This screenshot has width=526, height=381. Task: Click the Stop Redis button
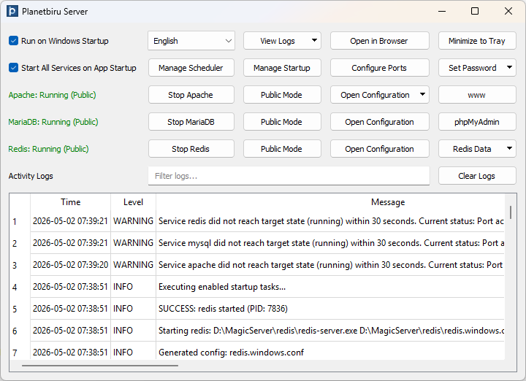coord(191,149)
